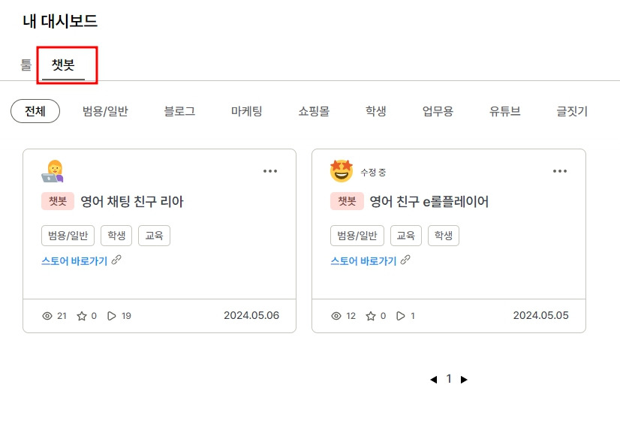Click the 학생 tag on 영어 채팅 친구 리아 card

click(x=117, y=235)
